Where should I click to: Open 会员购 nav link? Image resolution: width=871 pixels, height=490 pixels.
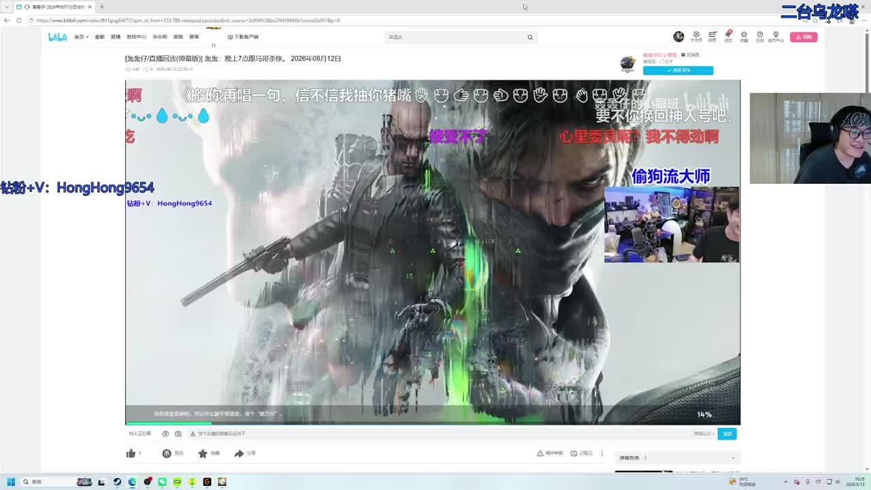click(160, 37)
